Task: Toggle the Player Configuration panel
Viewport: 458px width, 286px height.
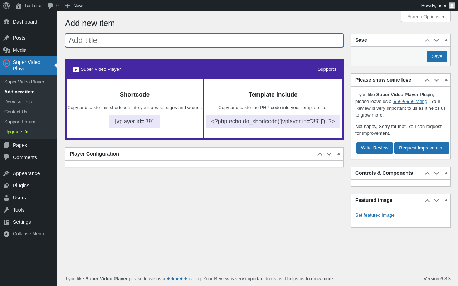Action: pos(339,154)
